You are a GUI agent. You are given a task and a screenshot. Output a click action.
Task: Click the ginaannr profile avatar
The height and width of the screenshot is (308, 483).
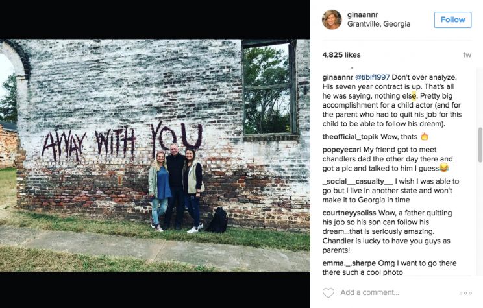[332, 19]
